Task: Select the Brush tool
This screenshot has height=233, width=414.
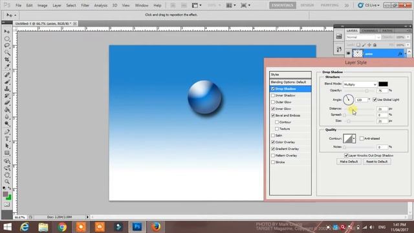Action: (7, 82)
